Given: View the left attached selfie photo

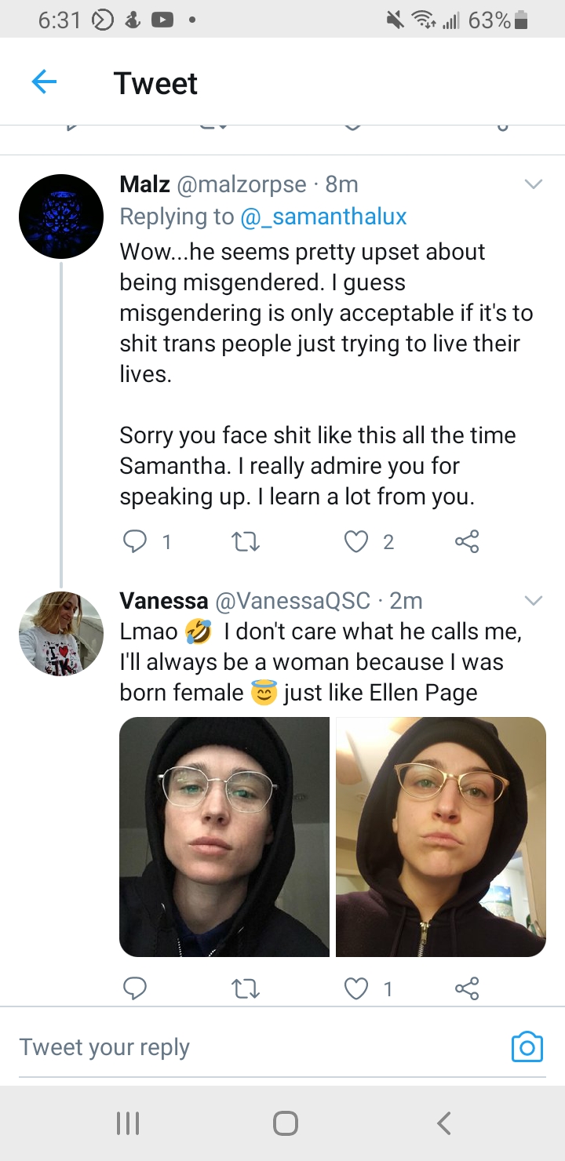Looking at the screenshot, I should (x=224, y=837).
